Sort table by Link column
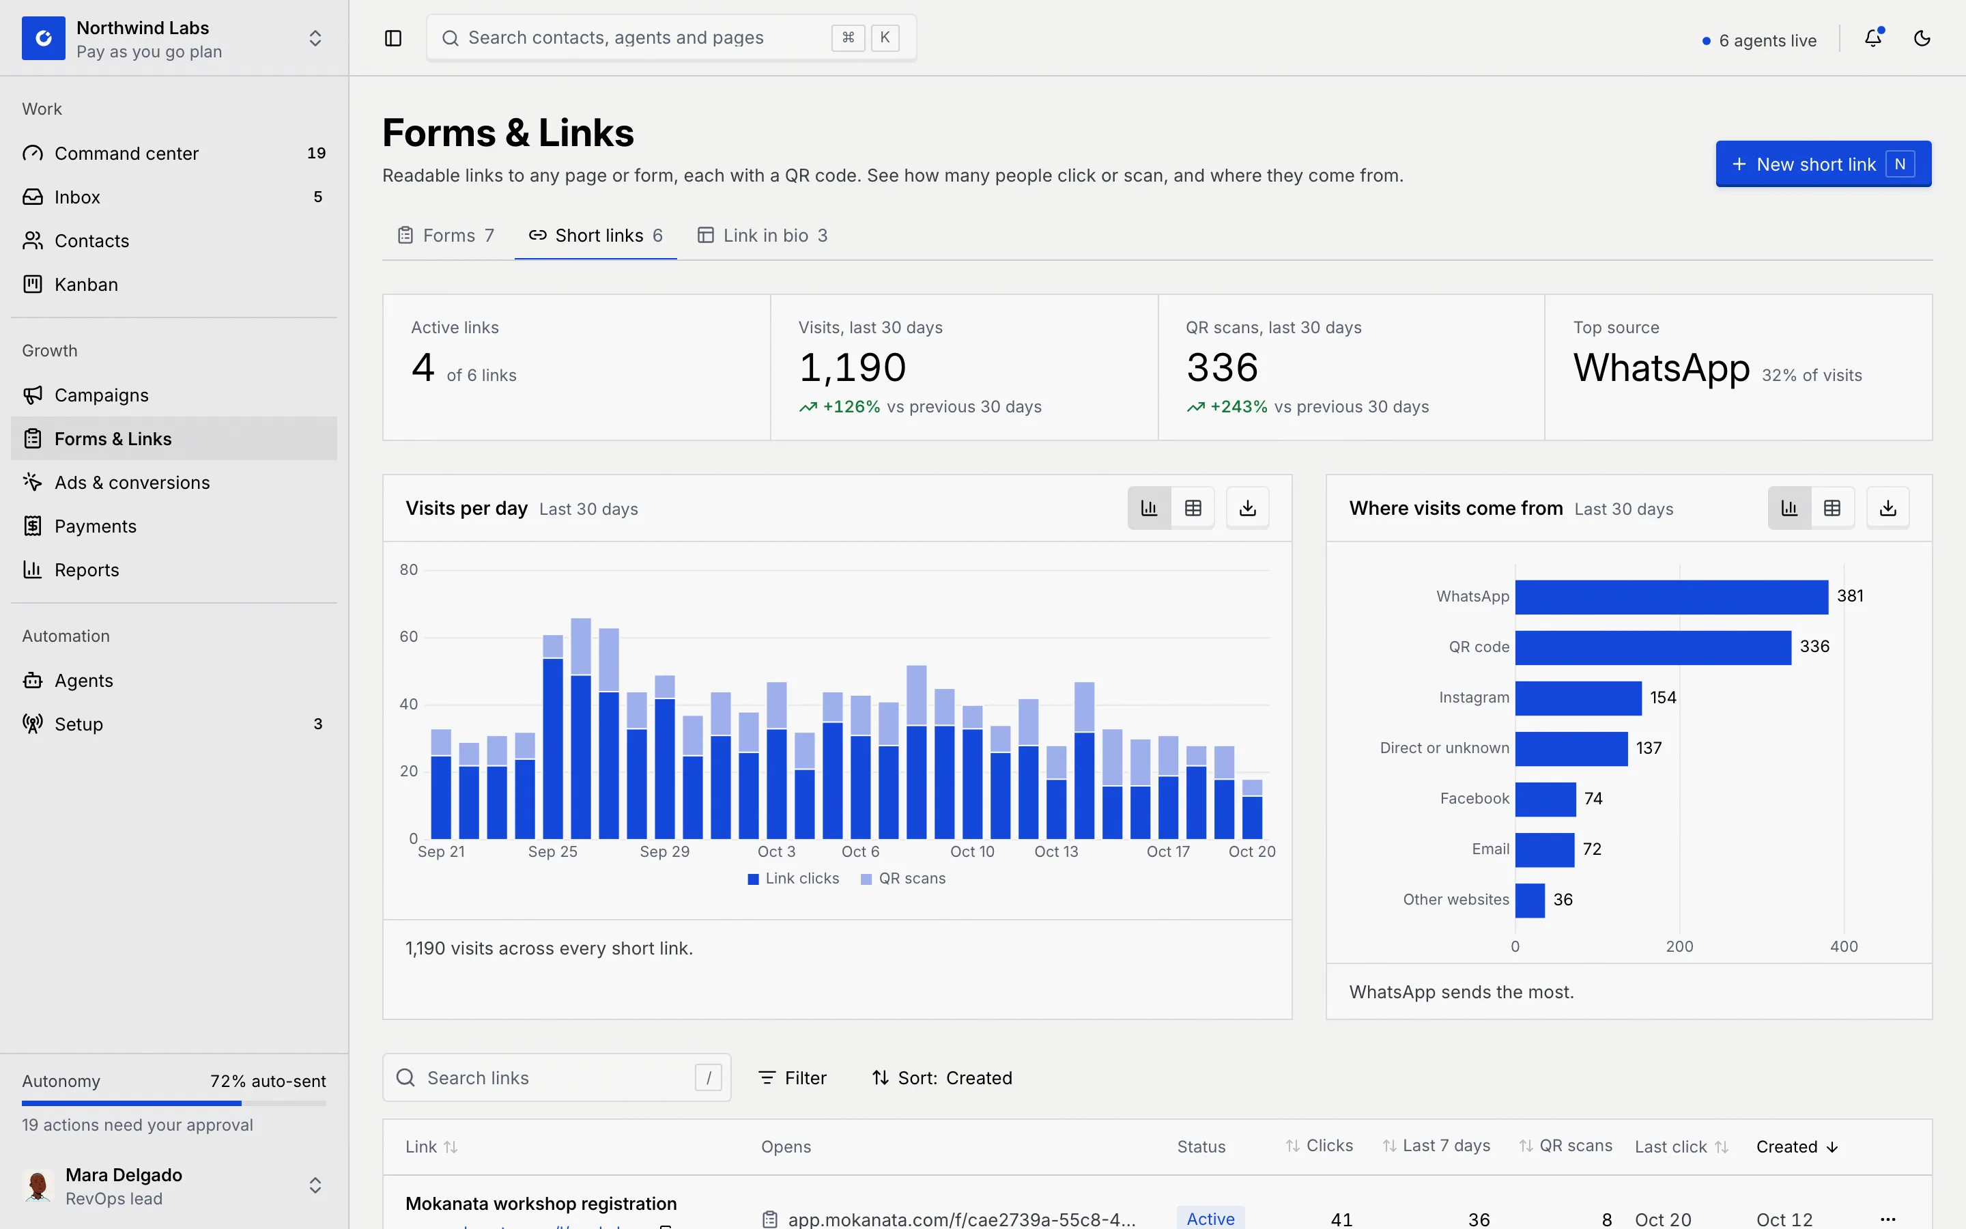The height and width of the screenshot is (1229, 1966). [431, 1147]
